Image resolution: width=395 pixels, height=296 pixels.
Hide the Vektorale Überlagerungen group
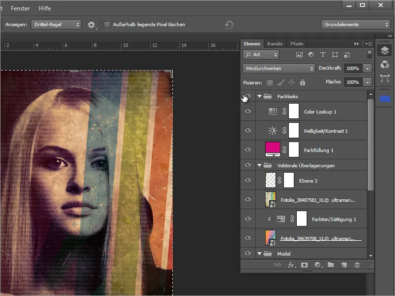click(x=248, y=165)
